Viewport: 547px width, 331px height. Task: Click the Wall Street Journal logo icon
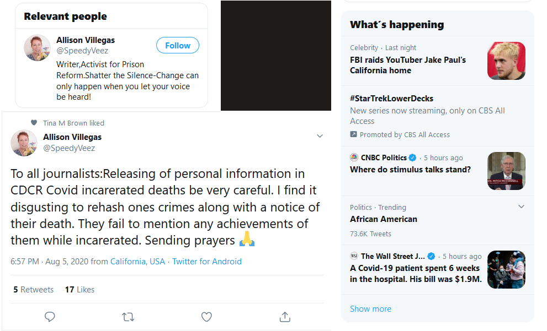click(354, 256)
